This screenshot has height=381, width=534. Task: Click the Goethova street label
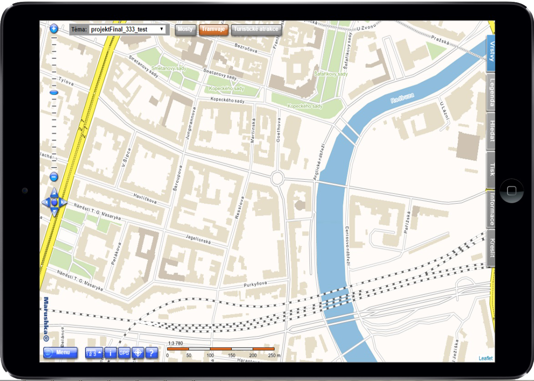(278, 130)
